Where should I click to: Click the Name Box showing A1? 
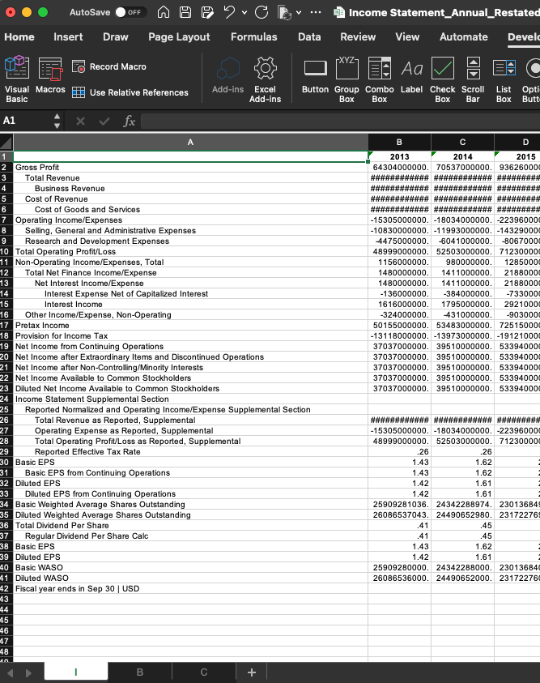(x=26, y=121)
